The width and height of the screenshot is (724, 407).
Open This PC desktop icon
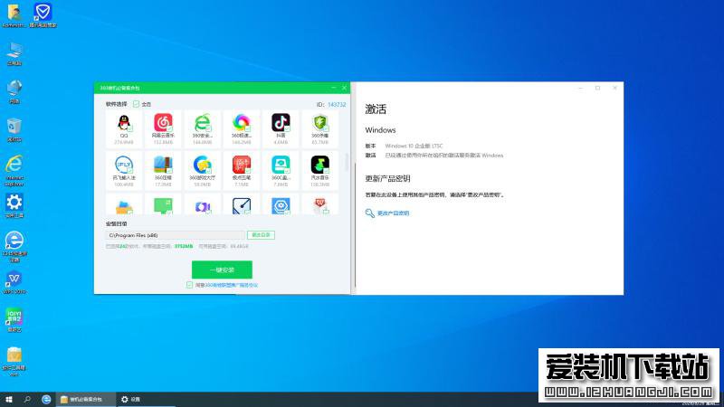tap(14, 53)
